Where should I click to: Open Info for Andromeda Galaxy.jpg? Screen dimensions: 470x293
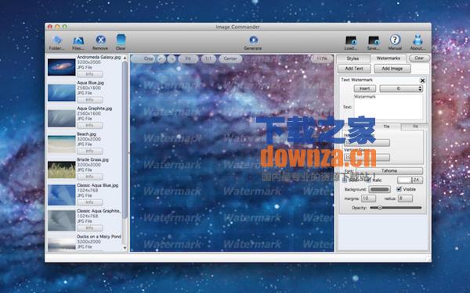(89, 74)
